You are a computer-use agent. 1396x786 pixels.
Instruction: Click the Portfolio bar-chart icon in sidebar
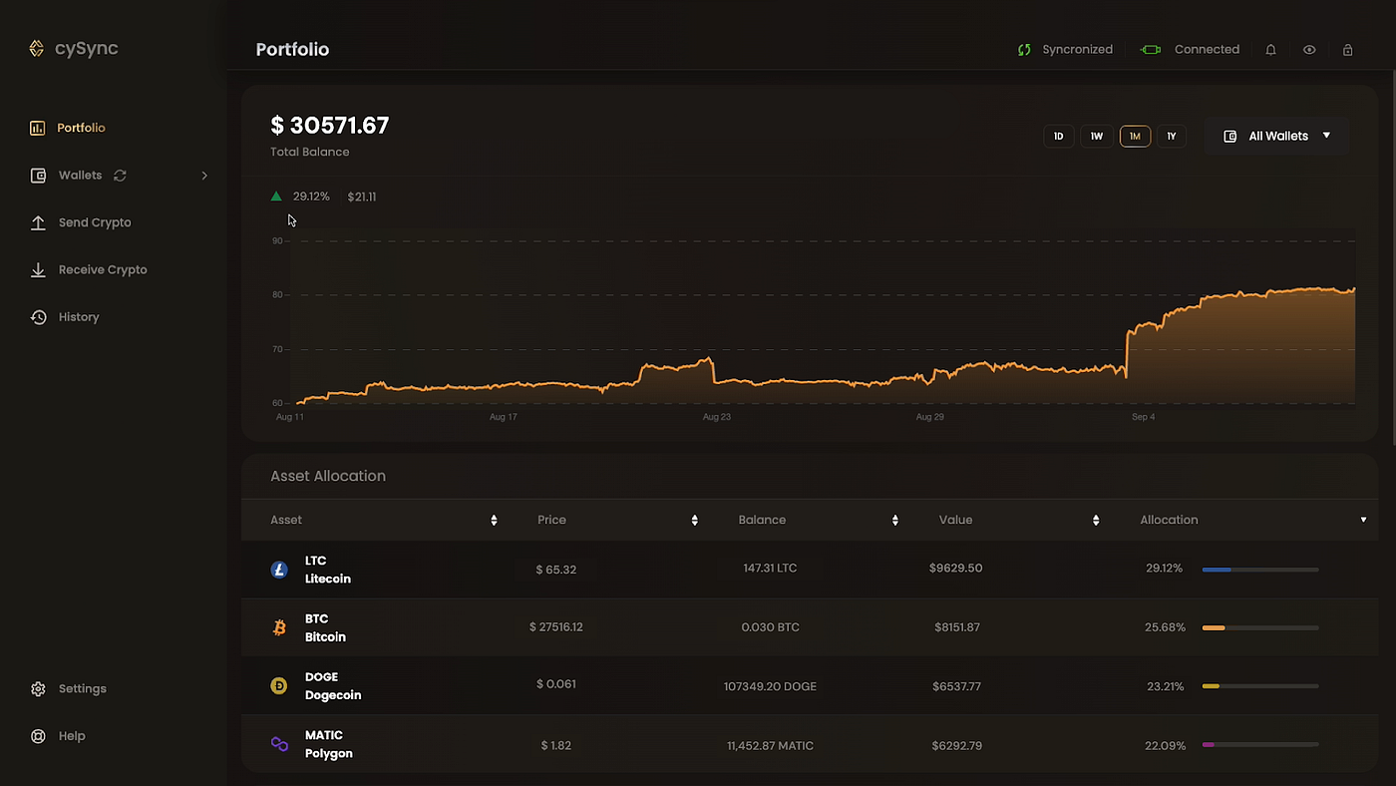38,128
